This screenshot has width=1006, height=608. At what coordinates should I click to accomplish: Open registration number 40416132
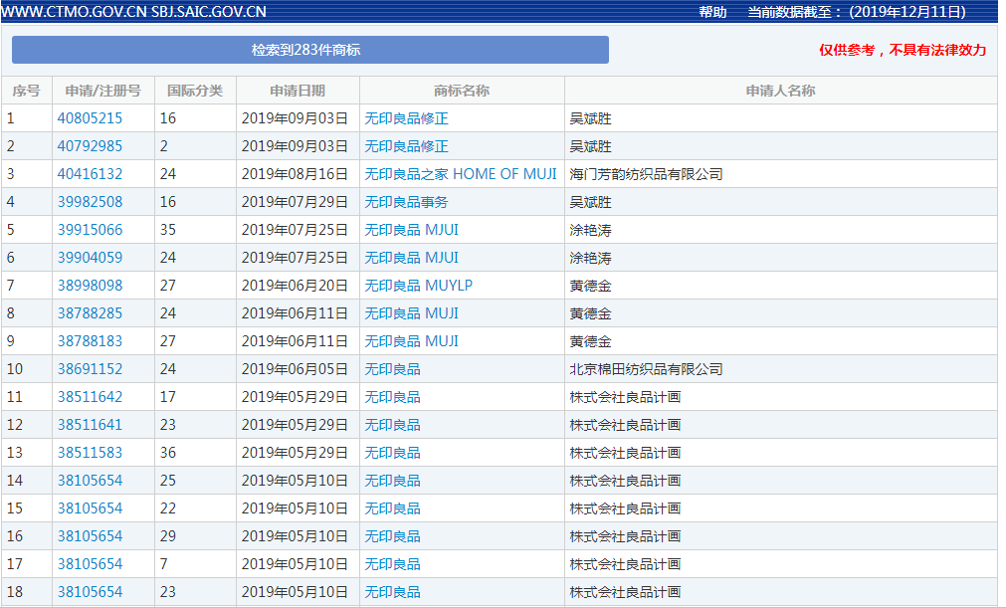[x=90, y=174]
